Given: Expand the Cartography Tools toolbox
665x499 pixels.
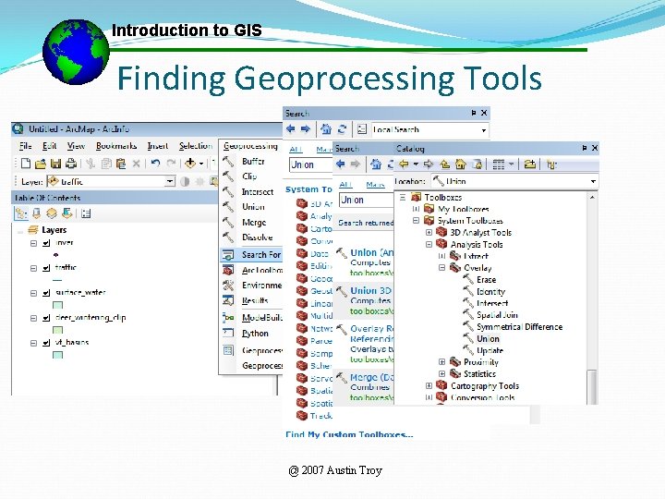Looking at the screenshot, I should pos(429,385).
